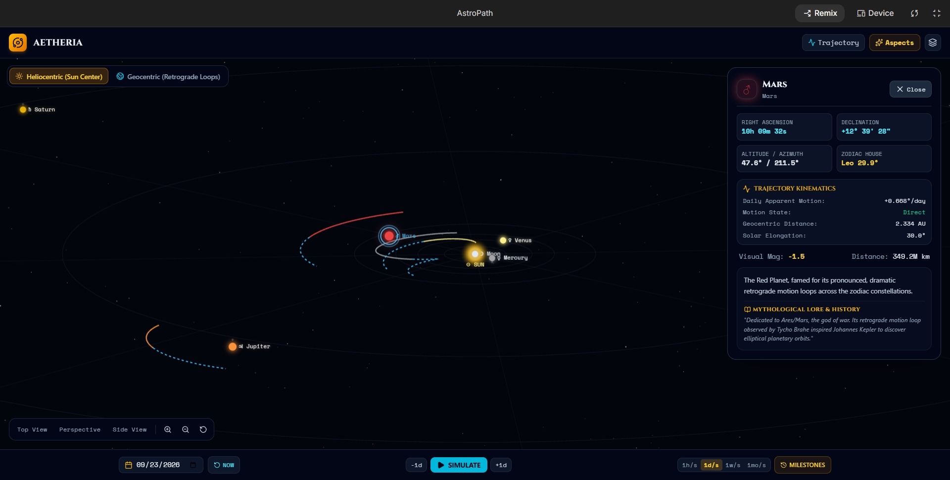Click the Trajectory Kinematics heading
The height and width of the screenshot is (480, 950).
point(795,189)
